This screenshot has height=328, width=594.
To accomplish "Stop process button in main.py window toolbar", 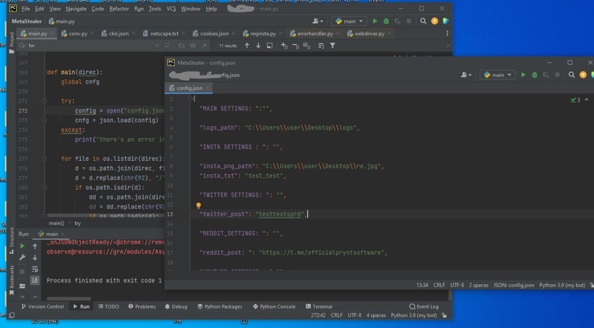I will (408, 21).
